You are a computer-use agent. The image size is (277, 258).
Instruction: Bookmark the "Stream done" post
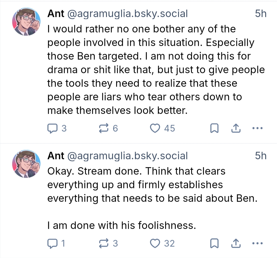point(214,243)
